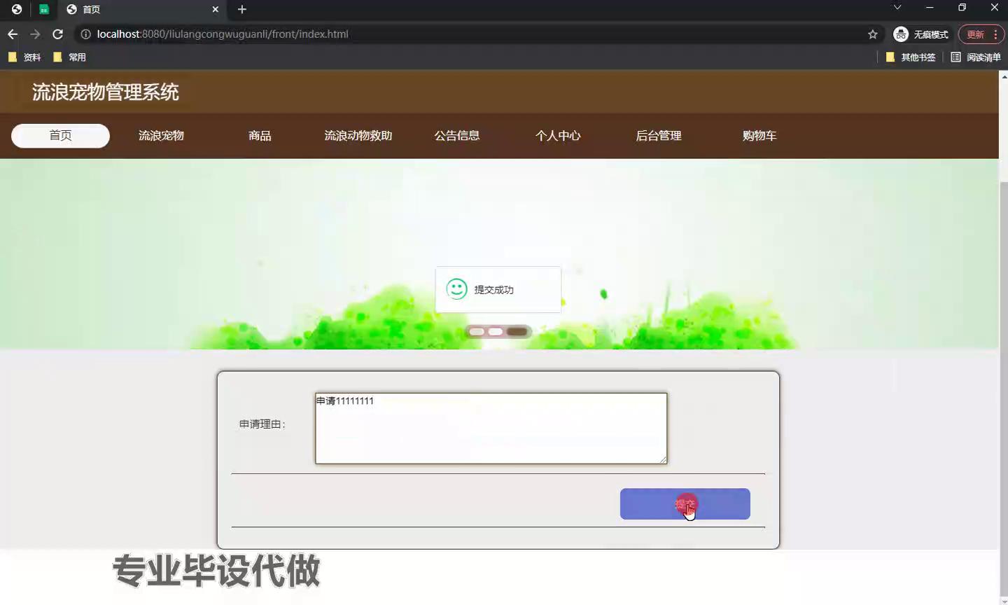This screenshot has height=605, width=1008.
Task: Expand the tab search dropdown arrow
Action: 897,8
